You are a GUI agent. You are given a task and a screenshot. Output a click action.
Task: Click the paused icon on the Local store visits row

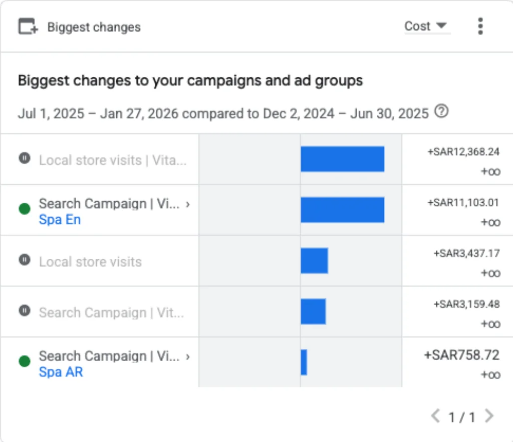25,260
